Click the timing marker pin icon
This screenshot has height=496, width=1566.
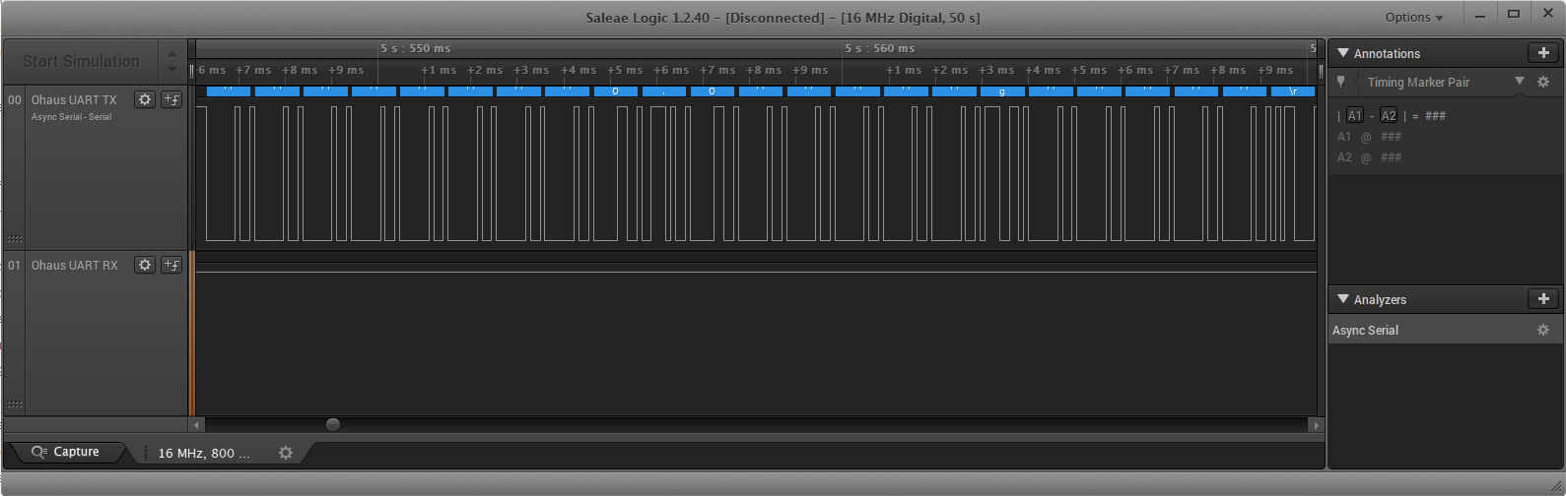point(1341,82)
